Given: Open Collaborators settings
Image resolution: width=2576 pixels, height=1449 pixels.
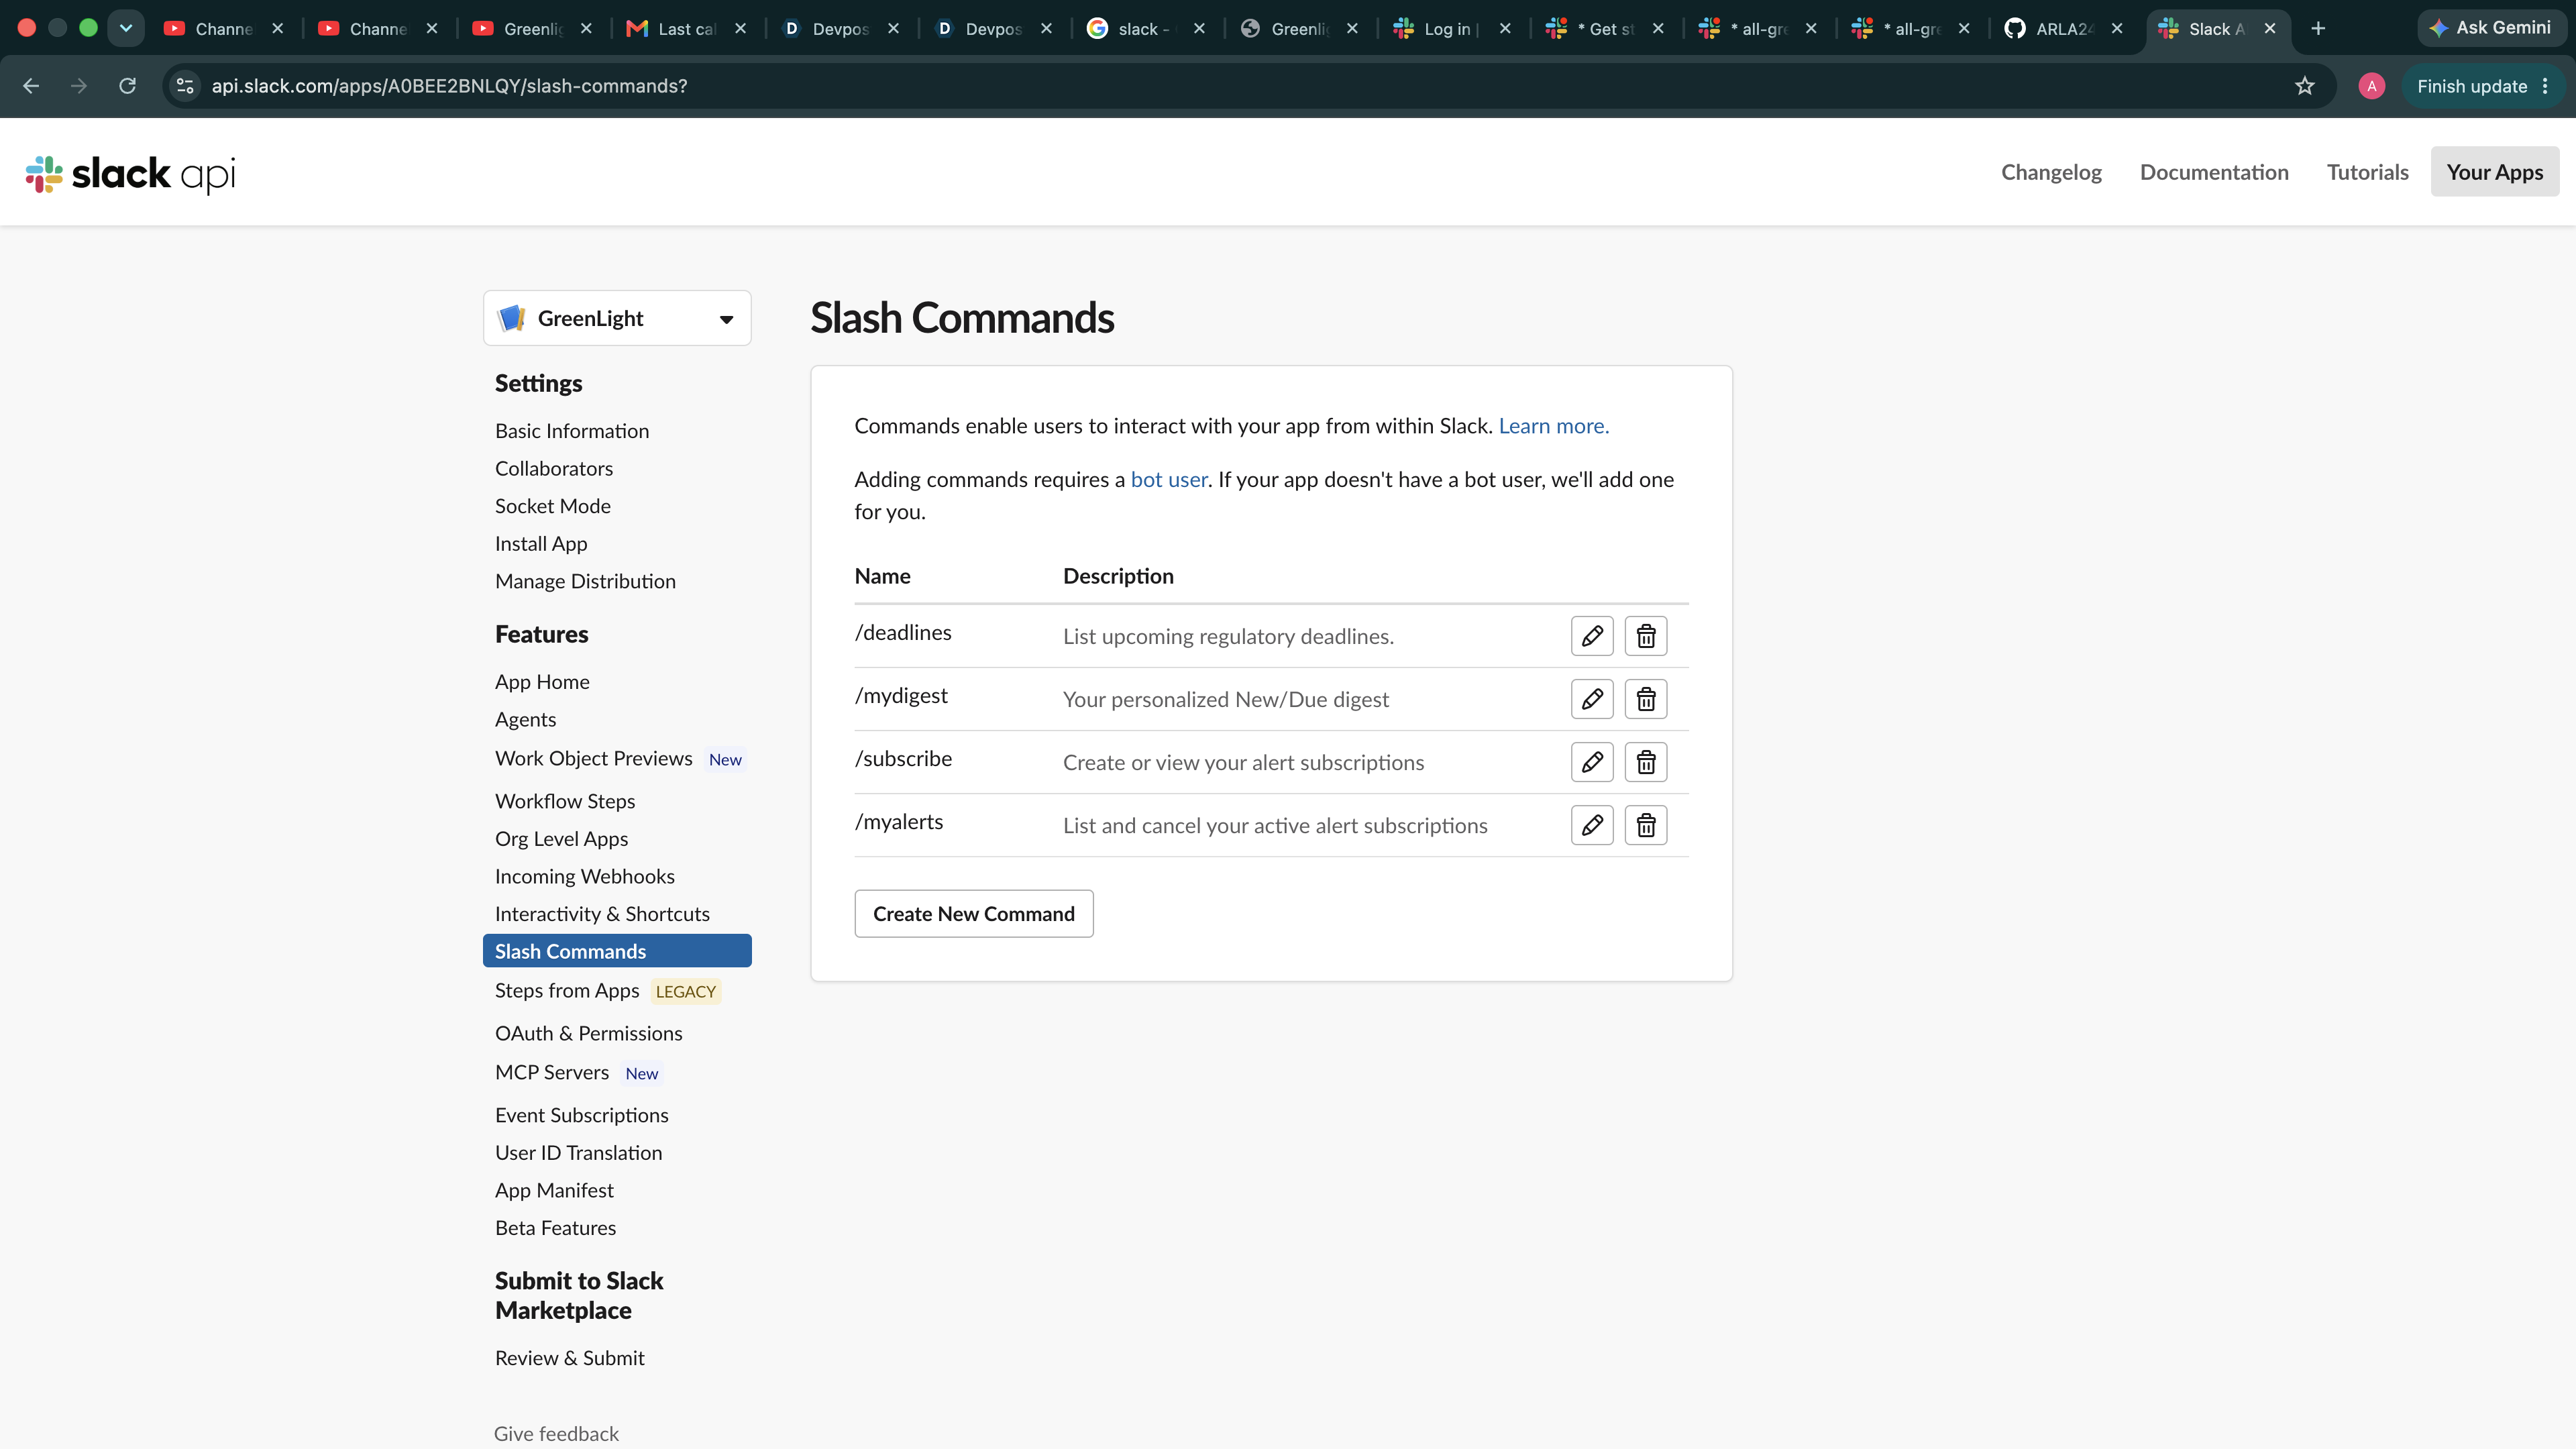Looking at the screenshot, I should tap(554, 469).
